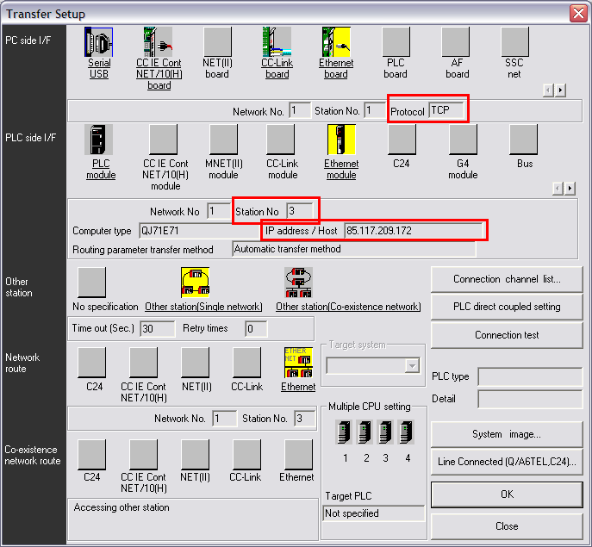Select Ethernet in Co-existence network route

click(299, 455)
